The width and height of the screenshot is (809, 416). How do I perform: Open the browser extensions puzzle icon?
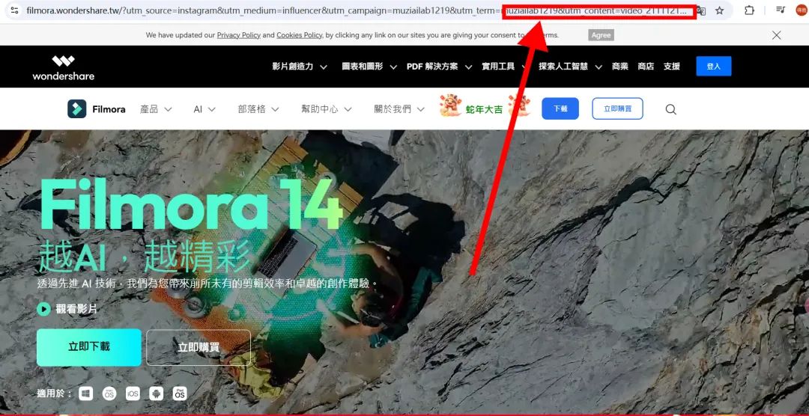749,10
